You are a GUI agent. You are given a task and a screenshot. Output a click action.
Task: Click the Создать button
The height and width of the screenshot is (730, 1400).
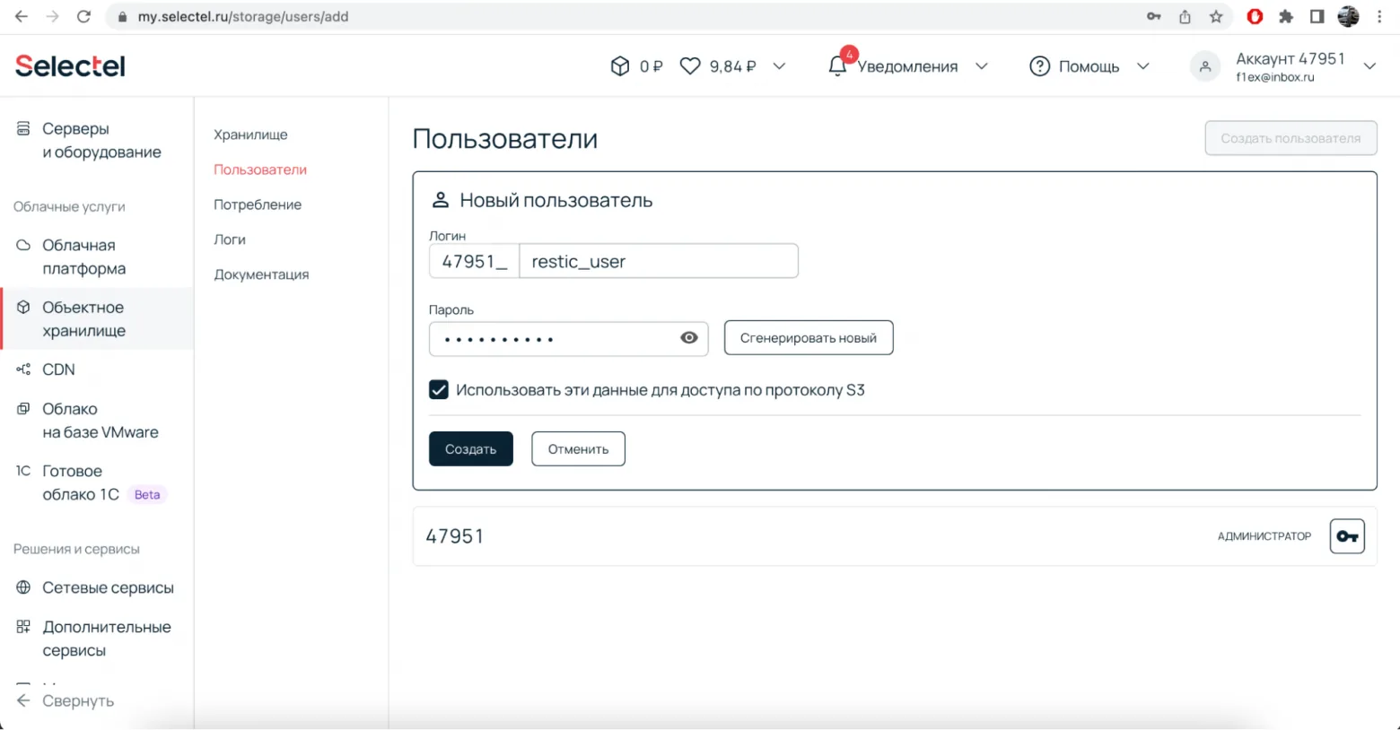470,449
